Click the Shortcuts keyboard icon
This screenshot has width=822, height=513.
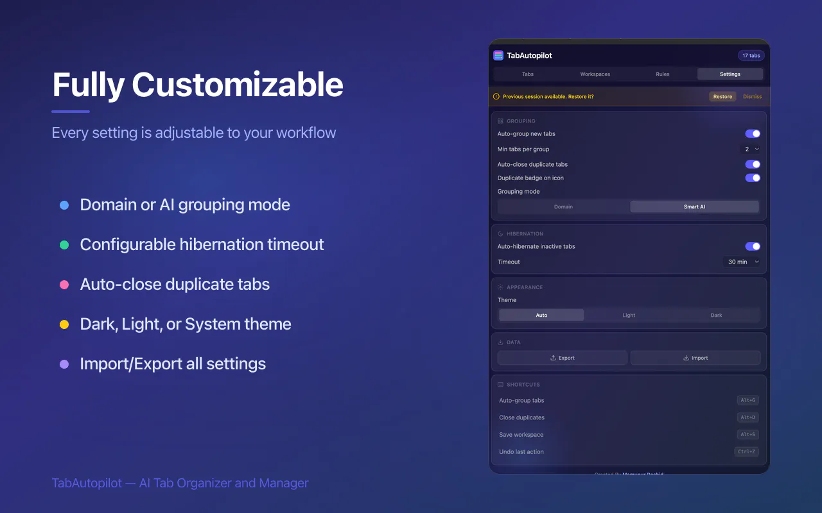coord(500,385)
